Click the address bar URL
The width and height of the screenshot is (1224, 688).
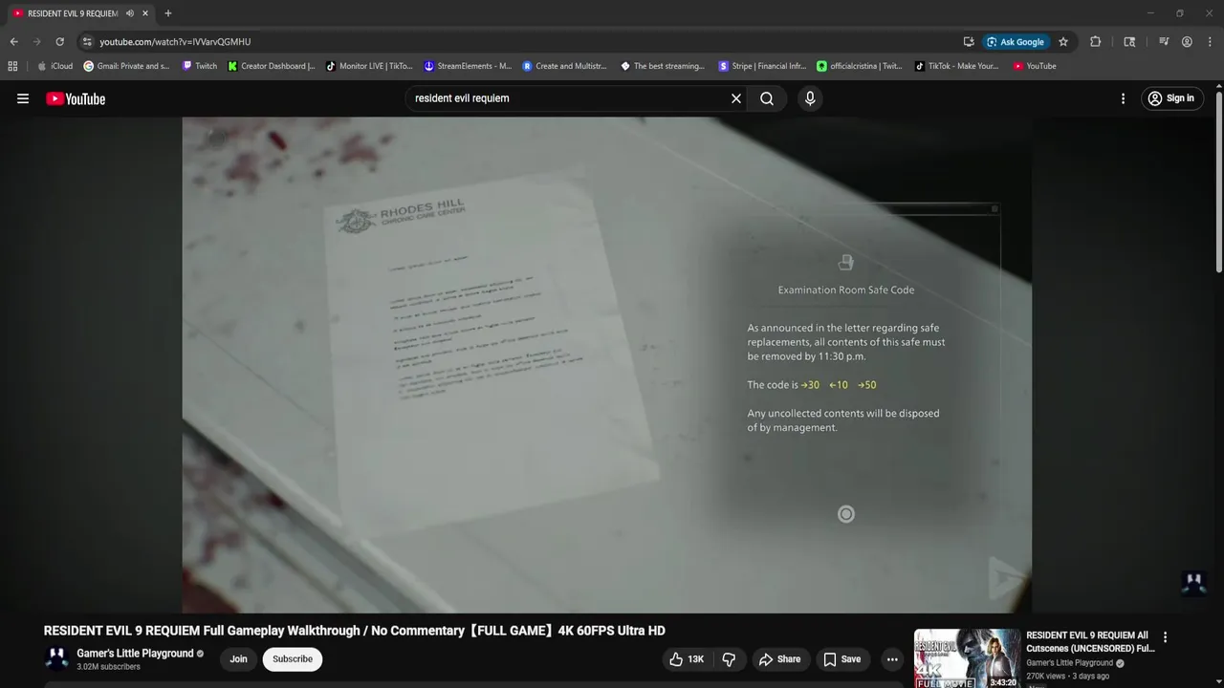175,42
